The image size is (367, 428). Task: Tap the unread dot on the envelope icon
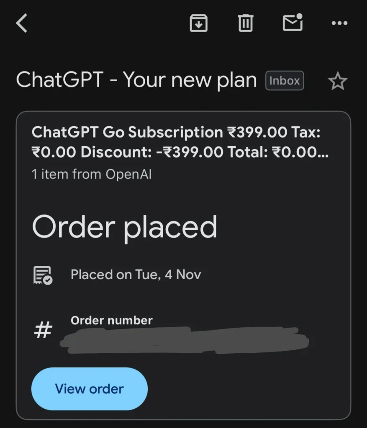click(300, 15)
